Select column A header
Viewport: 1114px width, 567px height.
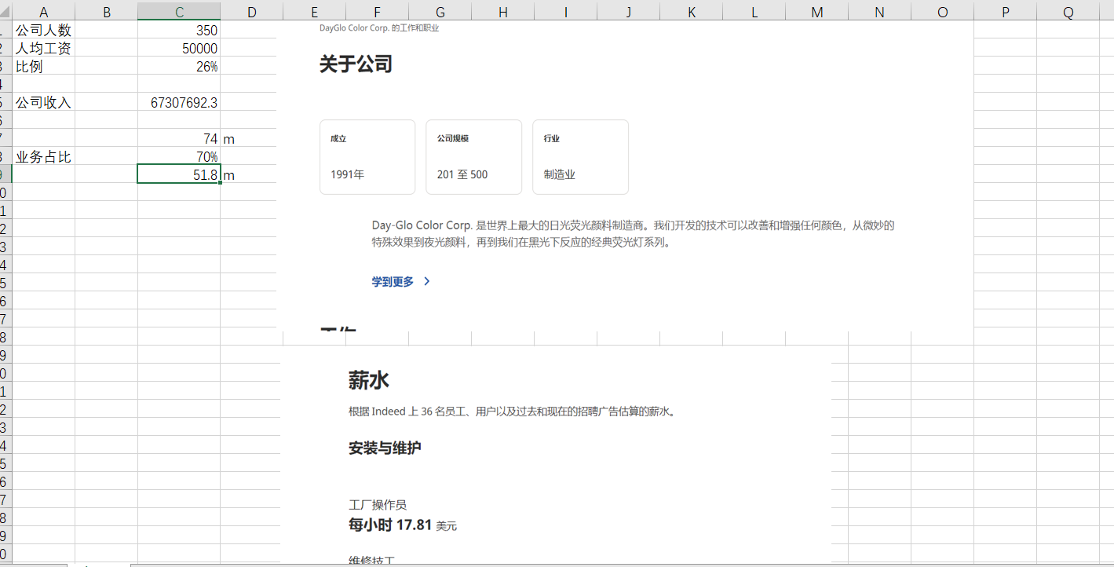point(43,11)
